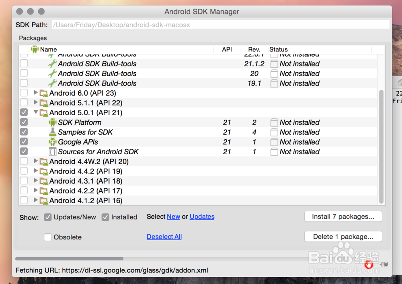This screenshot has width=402, height=284.
Task: Enable the Obsolete checkbox
Action: click(x=48, y=237)
